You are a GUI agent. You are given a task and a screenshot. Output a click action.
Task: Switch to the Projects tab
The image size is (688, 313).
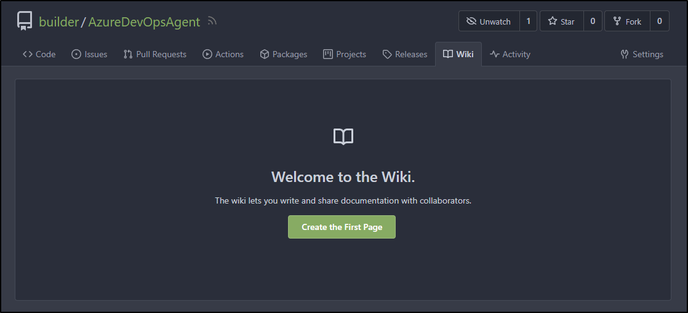click(x=345, y=54)
